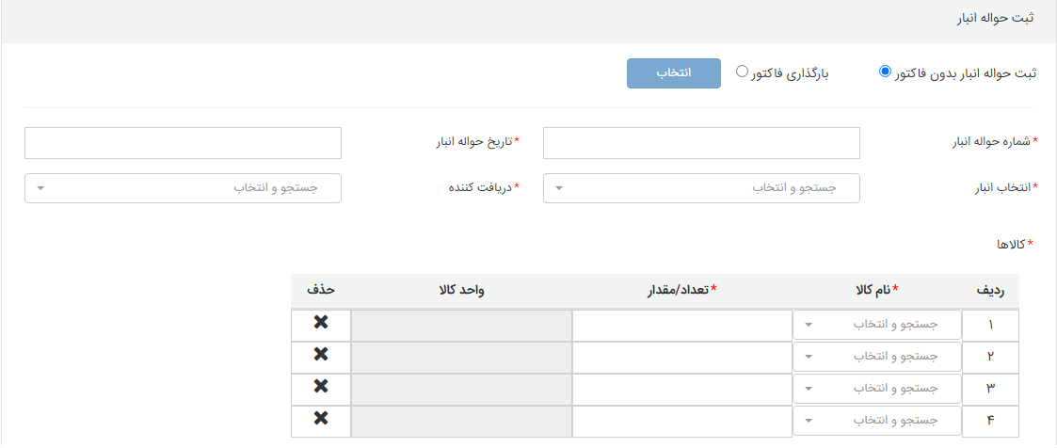Click the delete X icon in row ۳
1057x448 pixels.
321,387
